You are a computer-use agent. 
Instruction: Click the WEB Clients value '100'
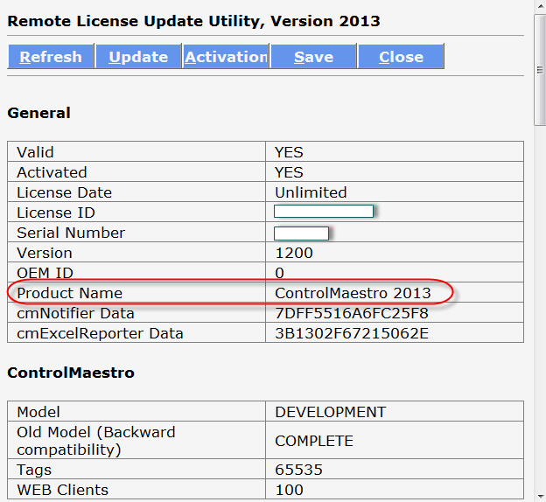(289, 490)
